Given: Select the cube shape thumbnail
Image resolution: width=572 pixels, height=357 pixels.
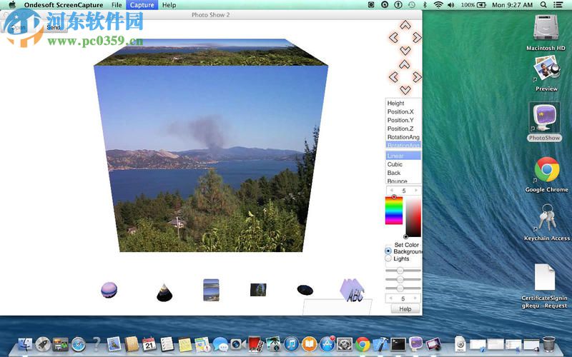Looking at the screenshot, I should pos(211,290).
